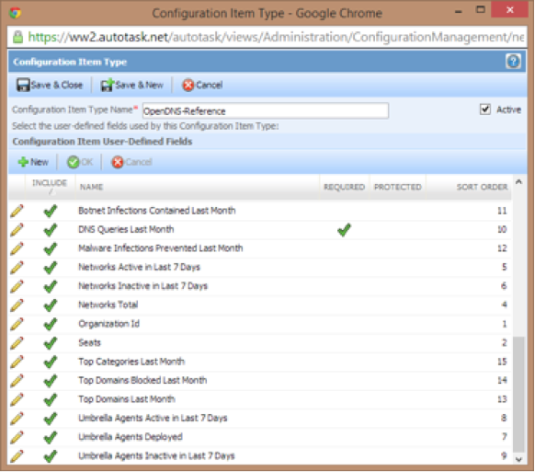
Task: Toggle include check for Top Categories Last Month
Action: pos(51,362)
